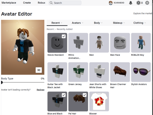Click the Recently Added breadcrumb
Screen dimensions: 153x115
tap(65, 29)
